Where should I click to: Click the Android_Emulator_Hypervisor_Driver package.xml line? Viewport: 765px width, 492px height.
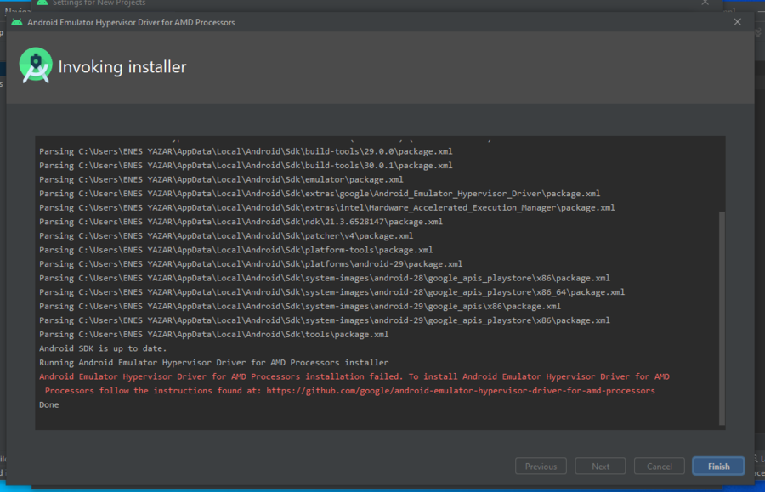[x=320, y=194]
